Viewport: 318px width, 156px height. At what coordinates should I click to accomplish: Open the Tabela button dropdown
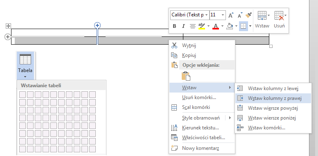tap(25, 77)
